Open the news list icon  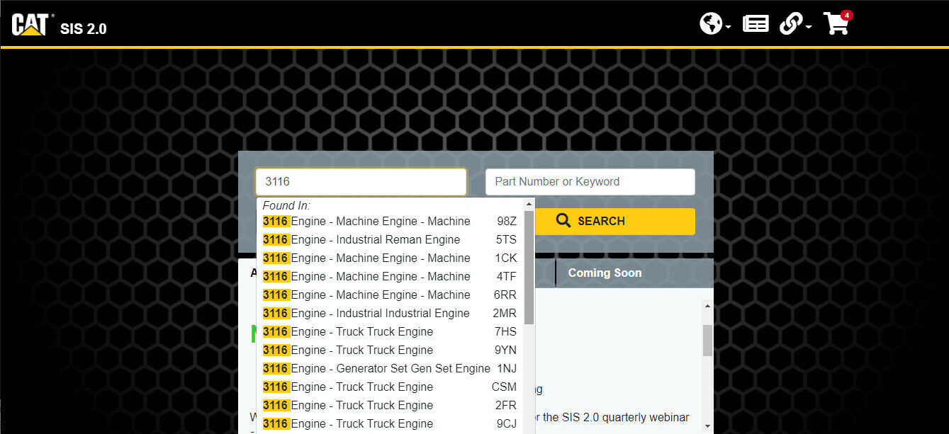pyautogui.click(x=755, y=24)
